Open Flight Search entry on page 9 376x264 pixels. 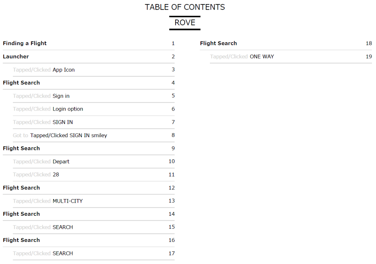89,148
